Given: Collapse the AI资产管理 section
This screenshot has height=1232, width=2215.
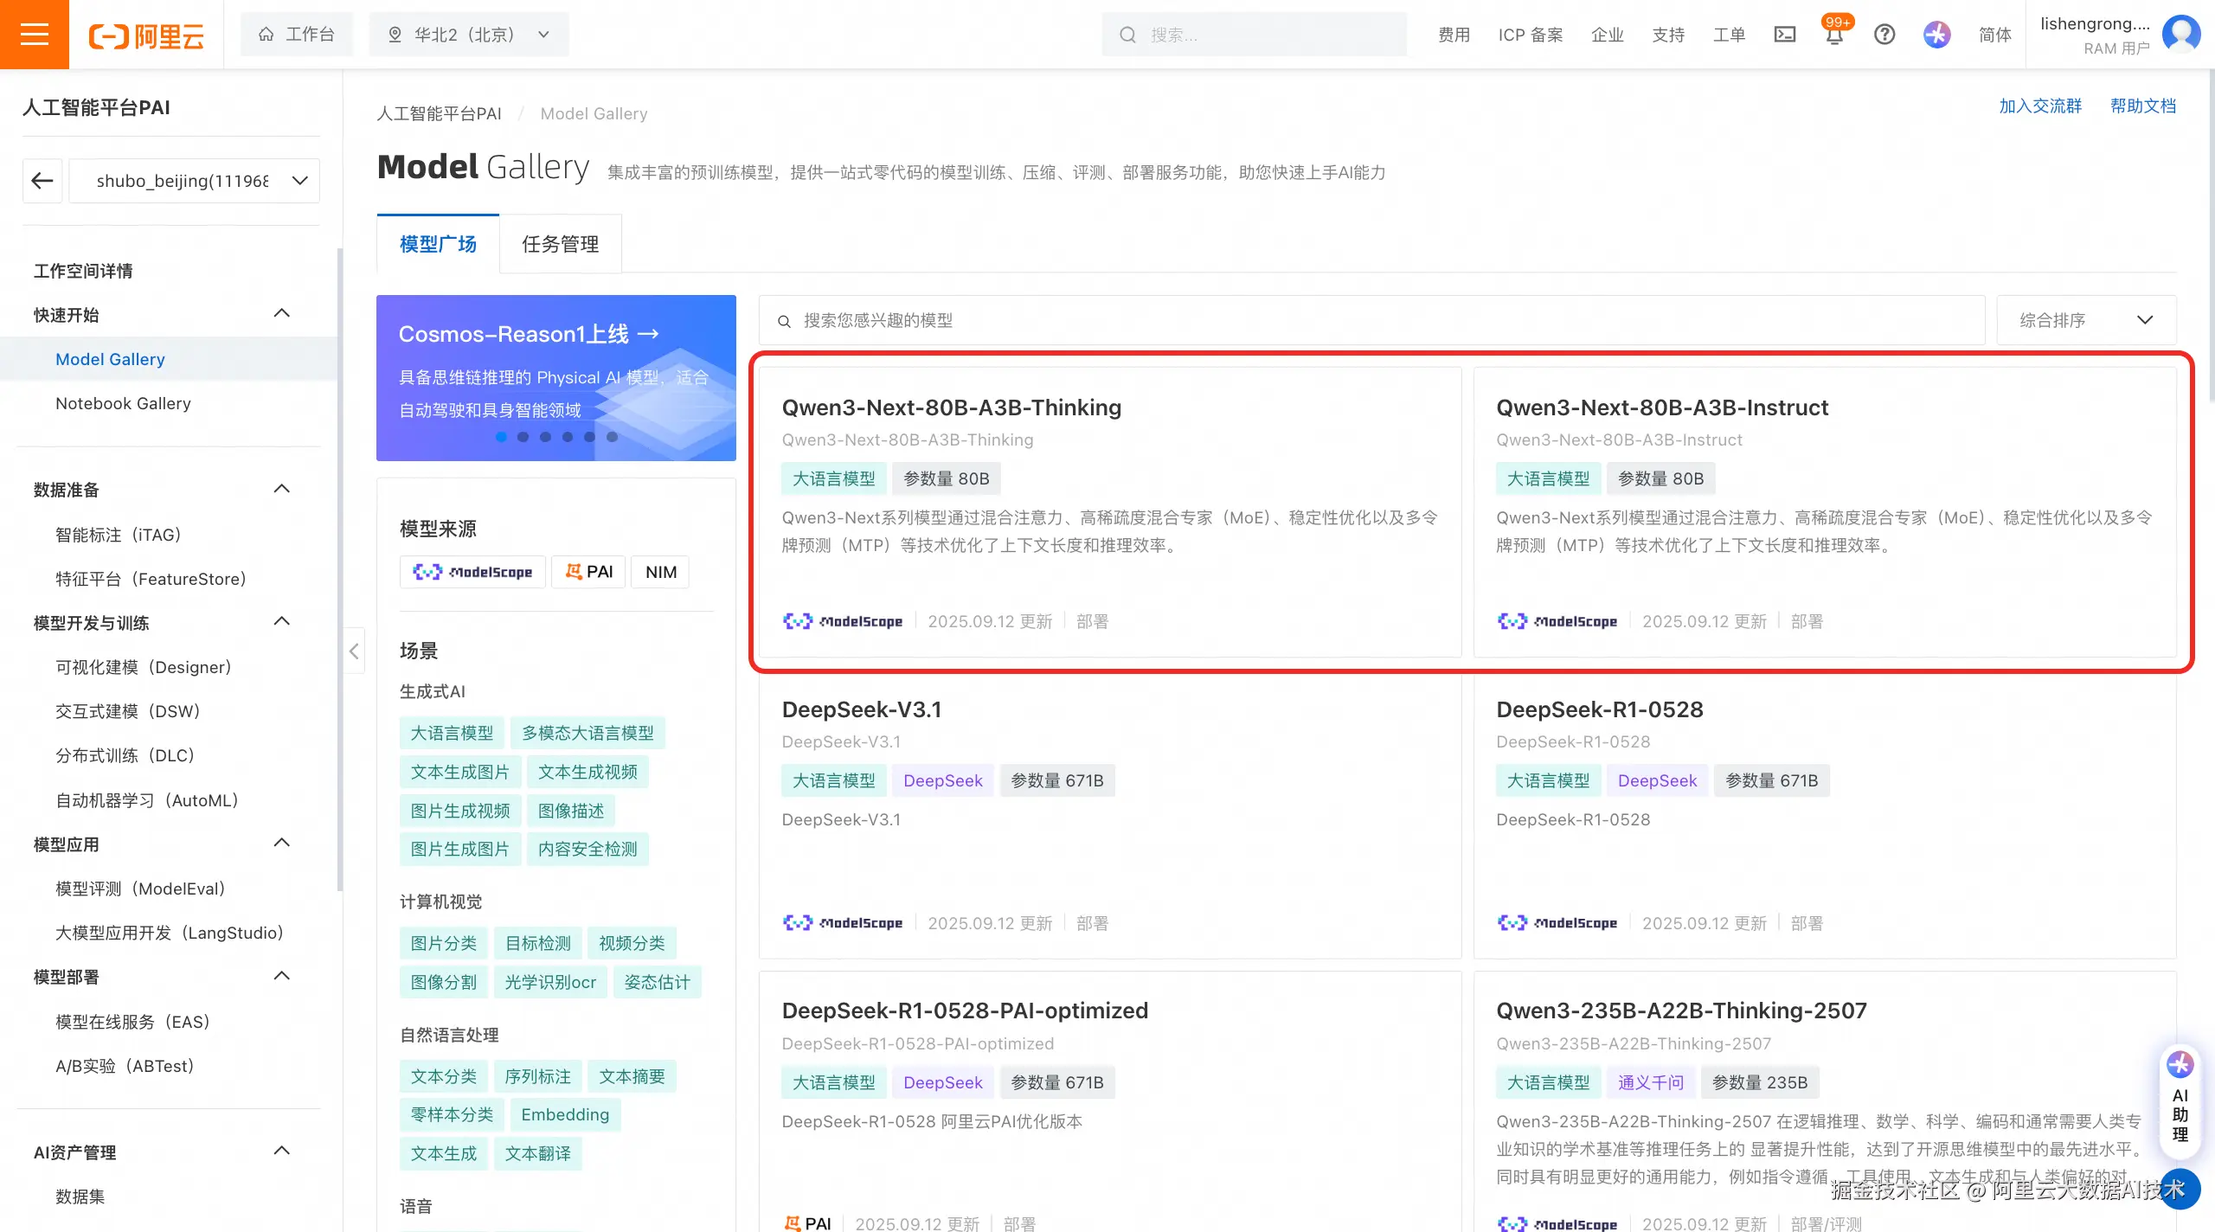Looking at the screenshot, I should (282, 1151).
